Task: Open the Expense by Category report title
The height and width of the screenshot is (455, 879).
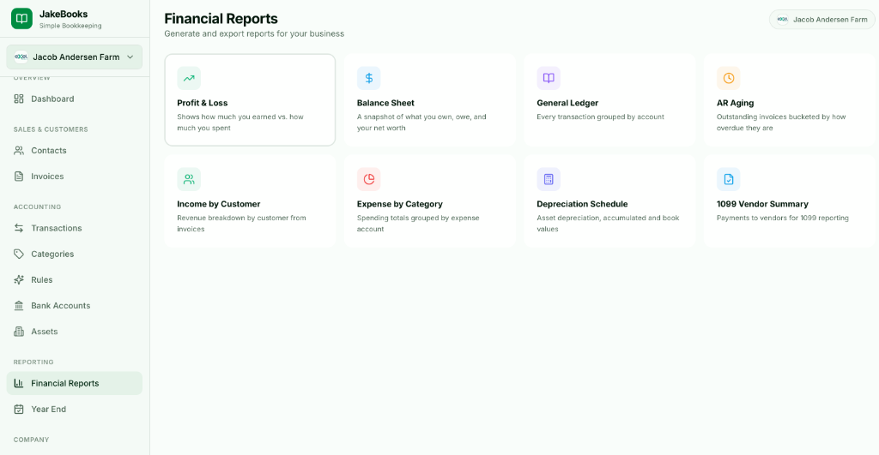Action: pos(400,204)
